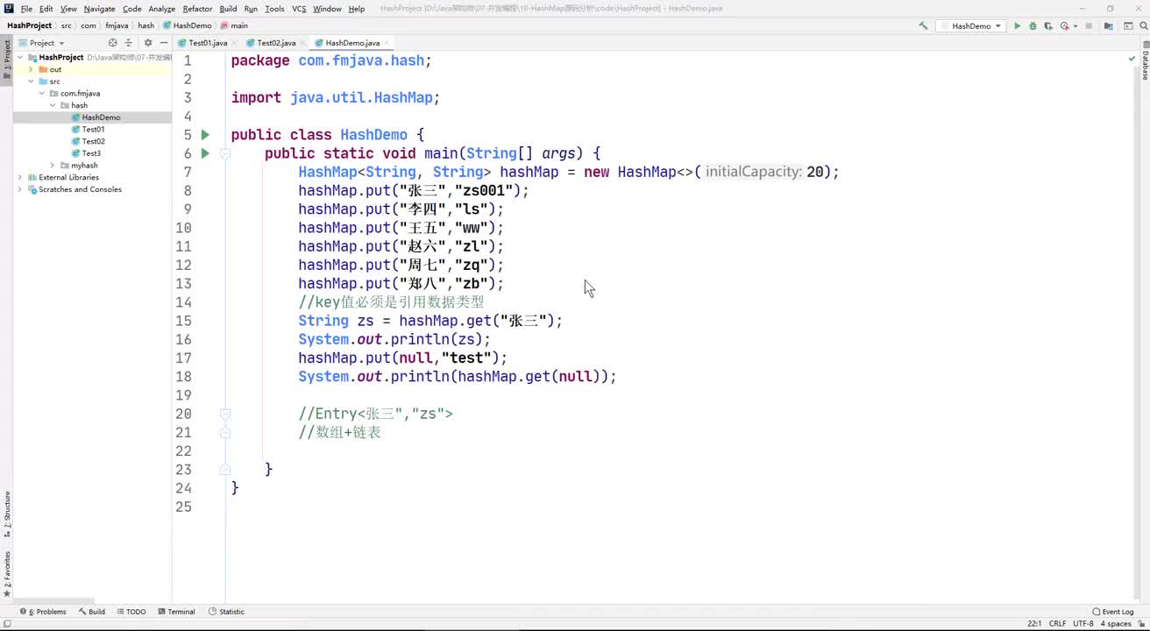The image size is (1150, 631).
Task: Click the Build Project hammer icon
Action: (x=923, y=26)
